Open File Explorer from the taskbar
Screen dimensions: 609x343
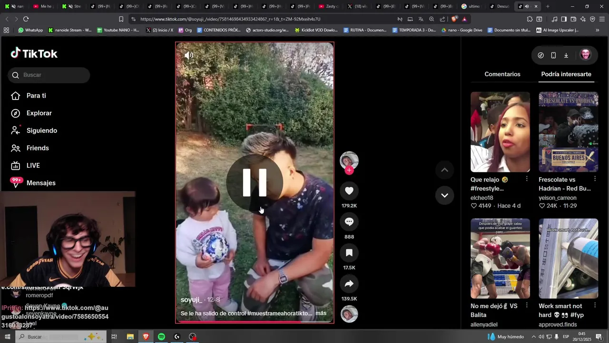130,337
